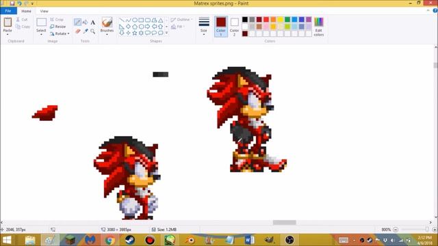Expand the Paste options arrow
Image resolution: width=438 pixels, height=246 pixels.
pos(8,34)
